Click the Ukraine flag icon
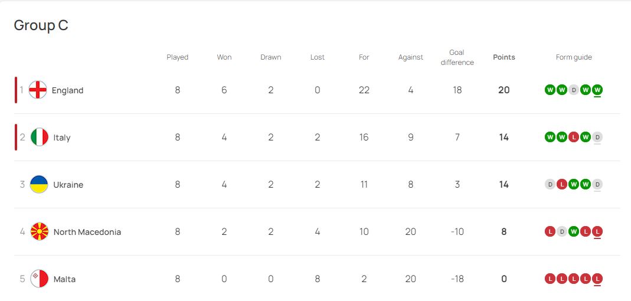Image resolution: width=631 pixels, height=301 pixels. [39, 184]
